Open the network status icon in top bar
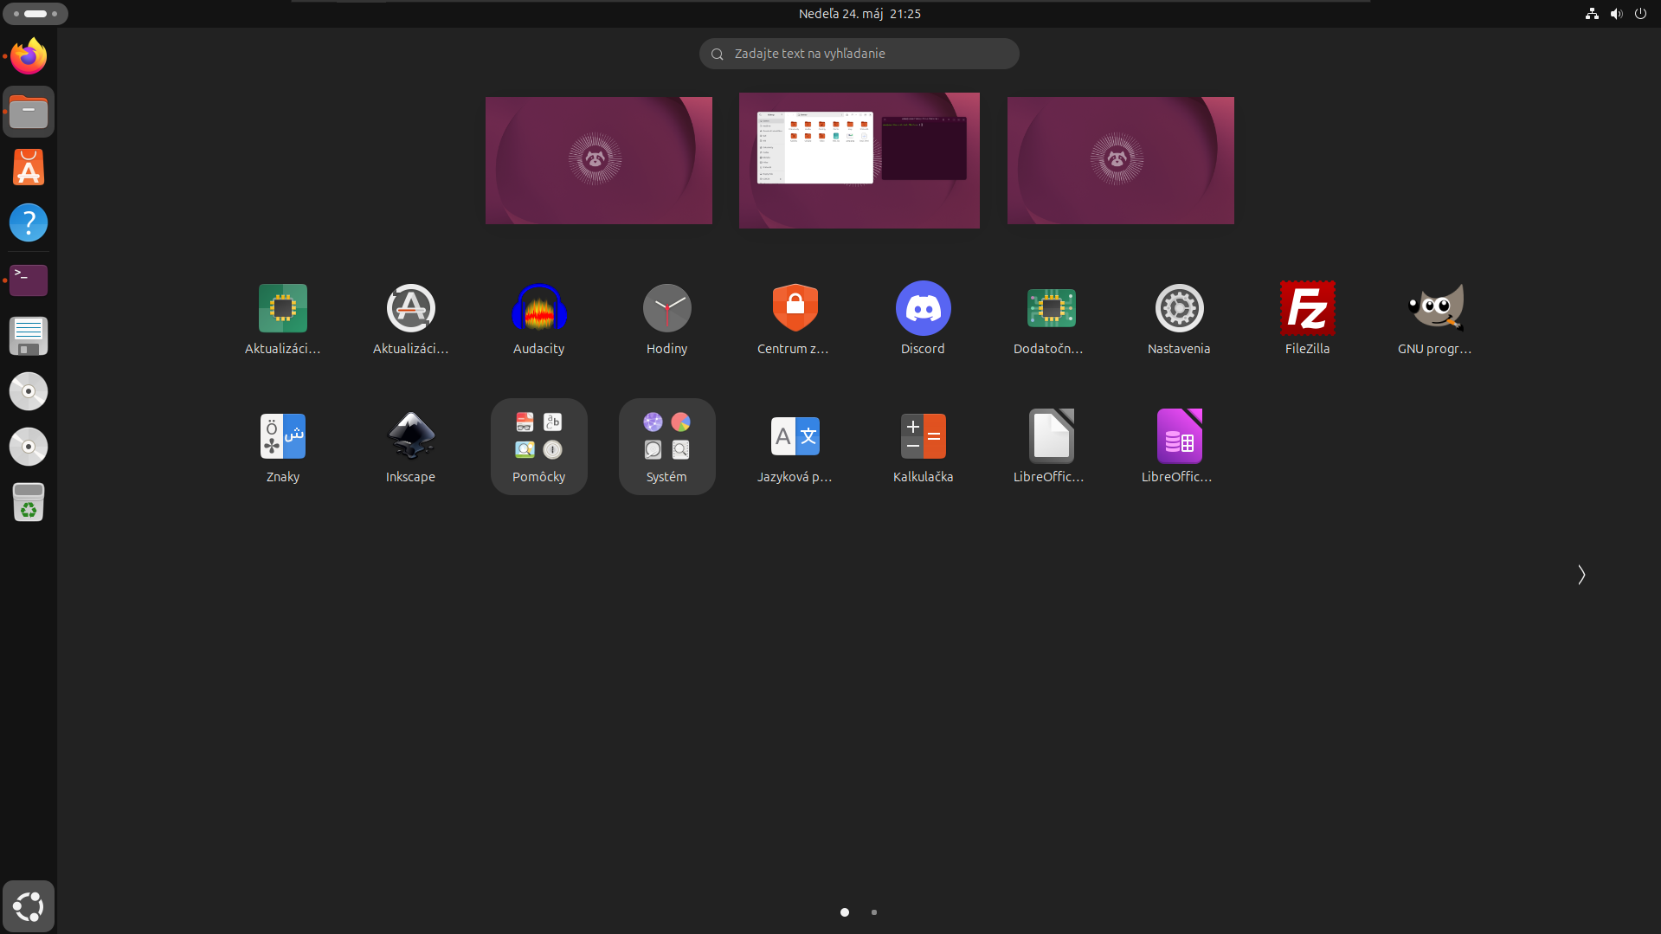This screenshot has width=1661, height=934. point(1592,14)
